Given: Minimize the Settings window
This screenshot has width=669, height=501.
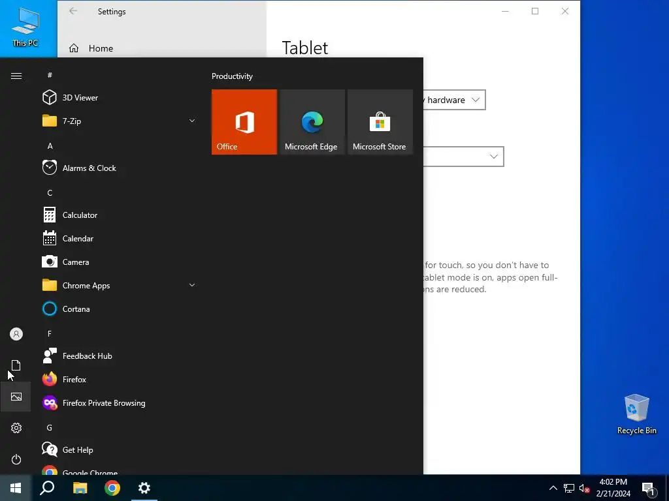Looking at the screenshot, I should [505, 12].
